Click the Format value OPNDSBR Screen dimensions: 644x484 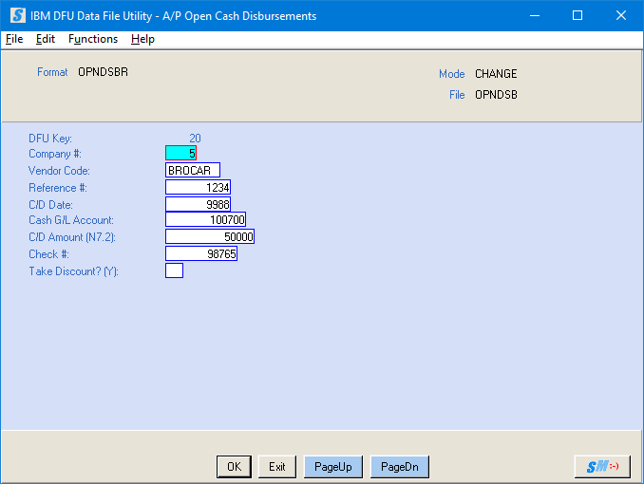104,72
